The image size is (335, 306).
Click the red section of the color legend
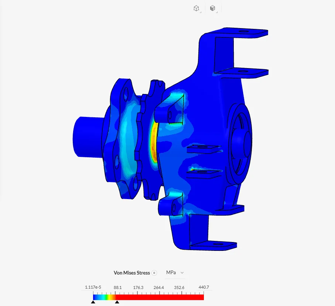(160, 297)
